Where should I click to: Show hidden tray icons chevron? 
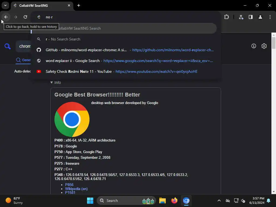point(219,201)
